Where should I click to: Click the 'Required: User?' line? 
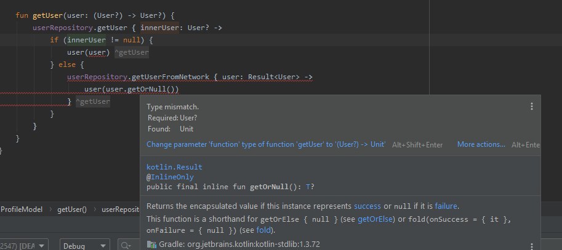172,118
